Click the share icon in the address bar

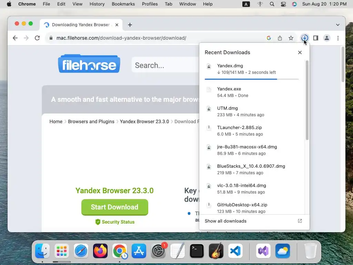[280, 38]
